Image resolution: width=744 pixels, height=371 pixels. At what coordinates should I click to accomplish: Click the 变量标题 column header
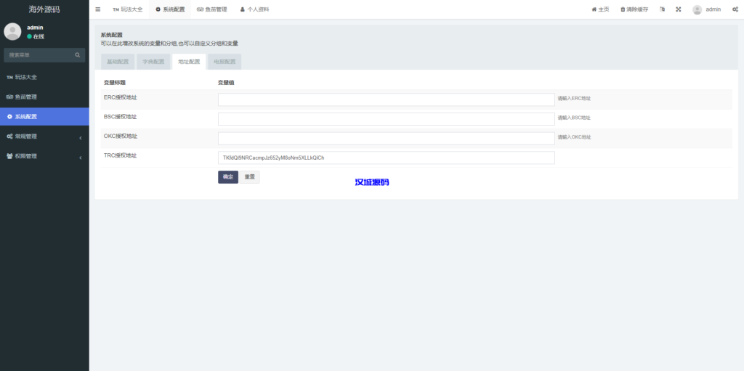115,83
